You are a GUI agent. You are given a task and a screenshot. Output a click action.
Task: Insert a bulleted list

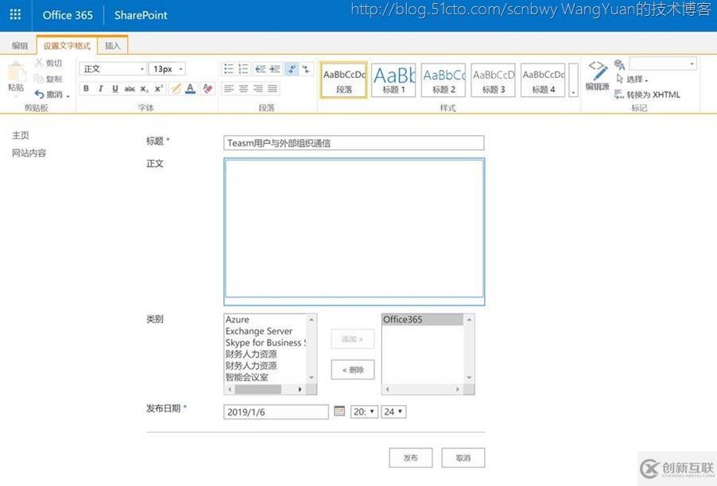(229, 69)
